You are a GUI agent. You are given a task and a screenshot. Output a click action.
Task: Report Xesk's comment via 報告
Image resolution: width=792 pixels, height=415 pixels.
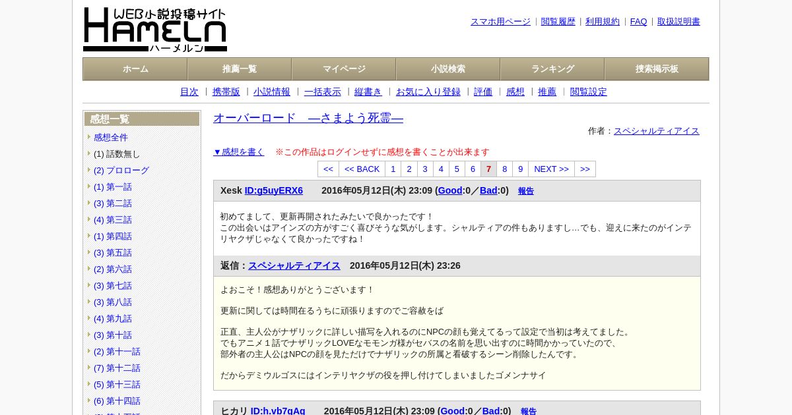[x=526, y=192]
